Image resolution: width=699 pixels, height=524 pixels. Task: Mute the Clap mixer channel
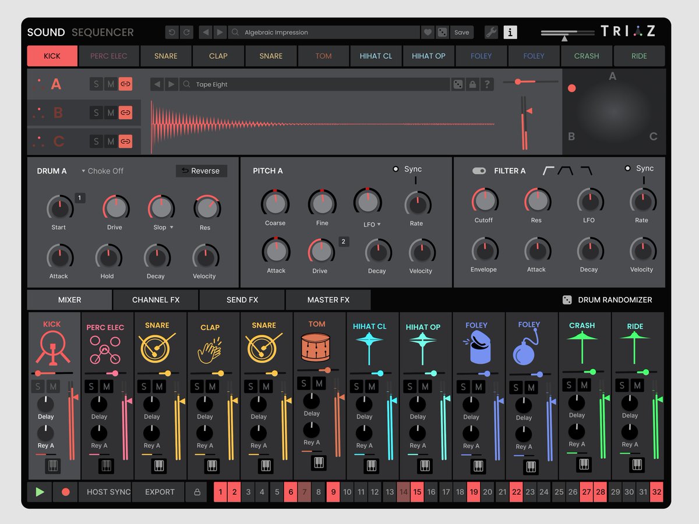[212, 386]
